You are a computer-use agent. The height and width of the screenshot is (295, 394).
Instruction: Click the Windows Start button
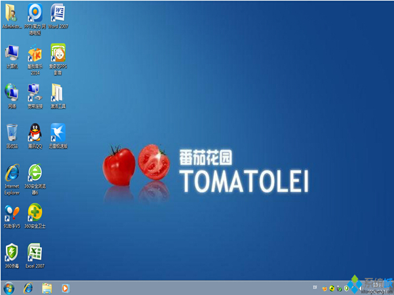9,288
